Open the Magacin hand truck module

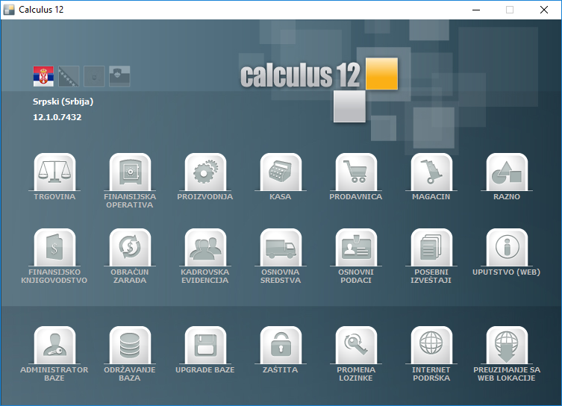click(x=431, y=172)
